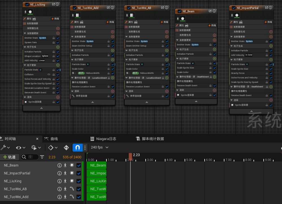
Task: Add item to 发射器生成 in NE_LiuXing
Action: tap(58, 28)
